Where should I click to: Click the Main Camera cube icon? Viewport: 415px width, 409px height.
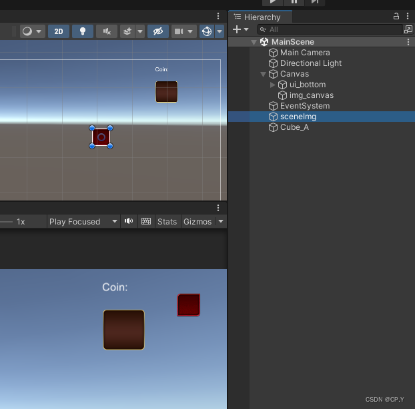click(x=273, y=53)
